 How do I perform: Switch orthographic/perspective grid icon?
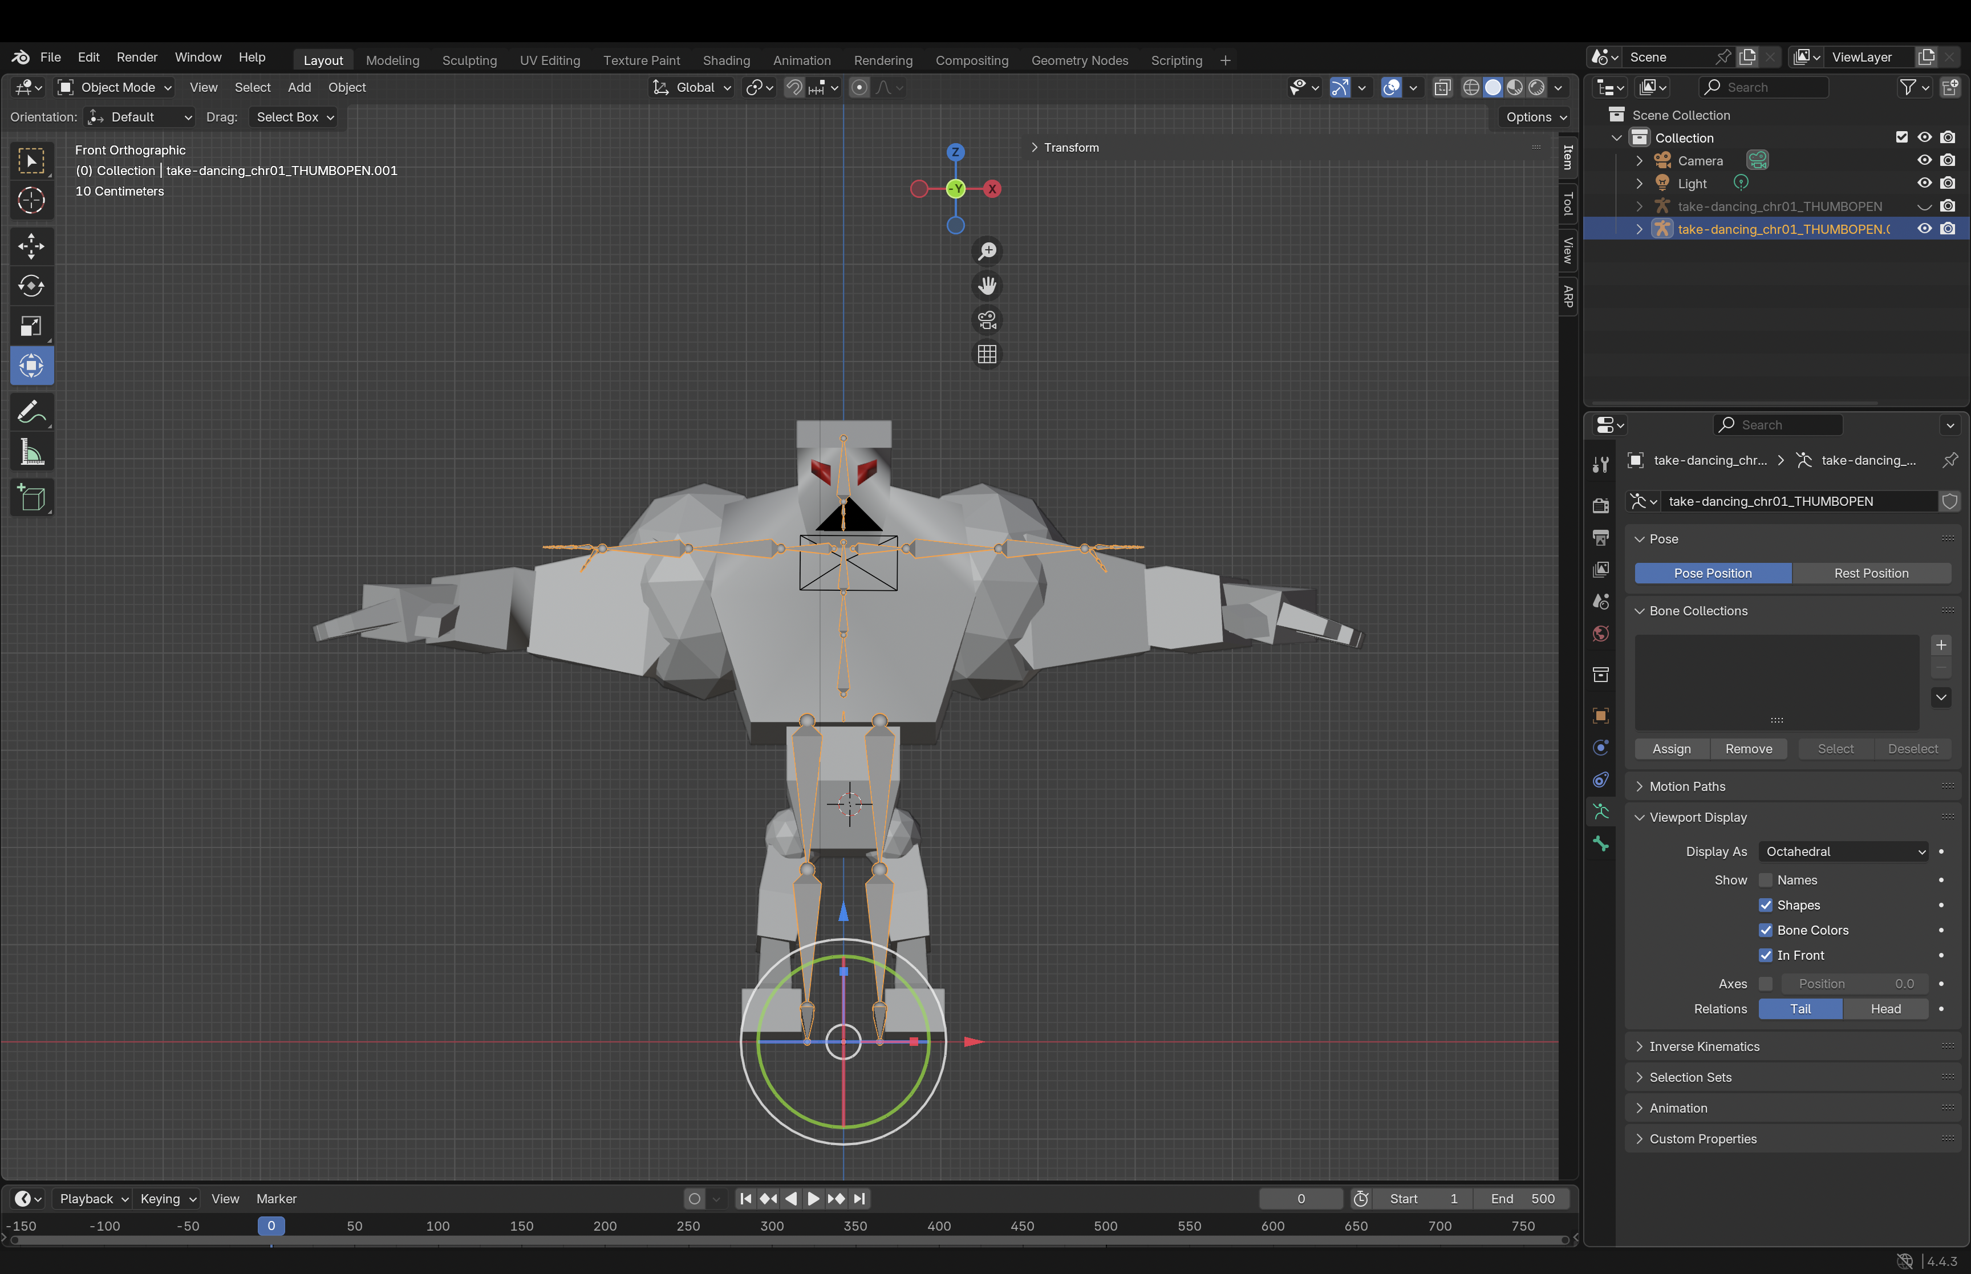(x=987, y=354)
